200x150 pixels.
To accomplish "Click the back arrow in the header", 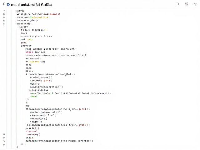I will point(4,4).
